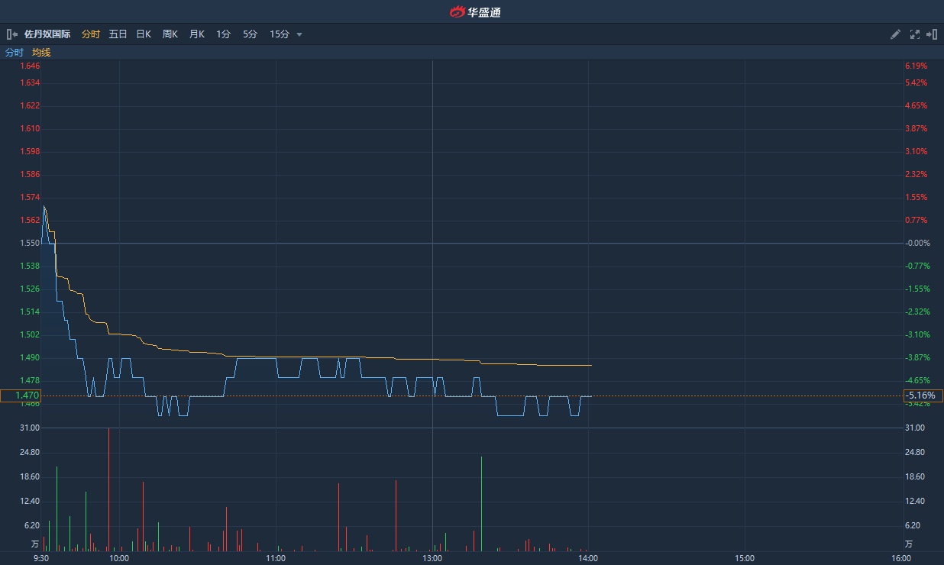
Task: Switch to the 日K chart tab
Action: tap(144, 34)
